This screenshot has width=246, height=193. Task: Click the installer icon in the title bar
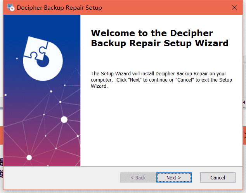tap(10, 7)
